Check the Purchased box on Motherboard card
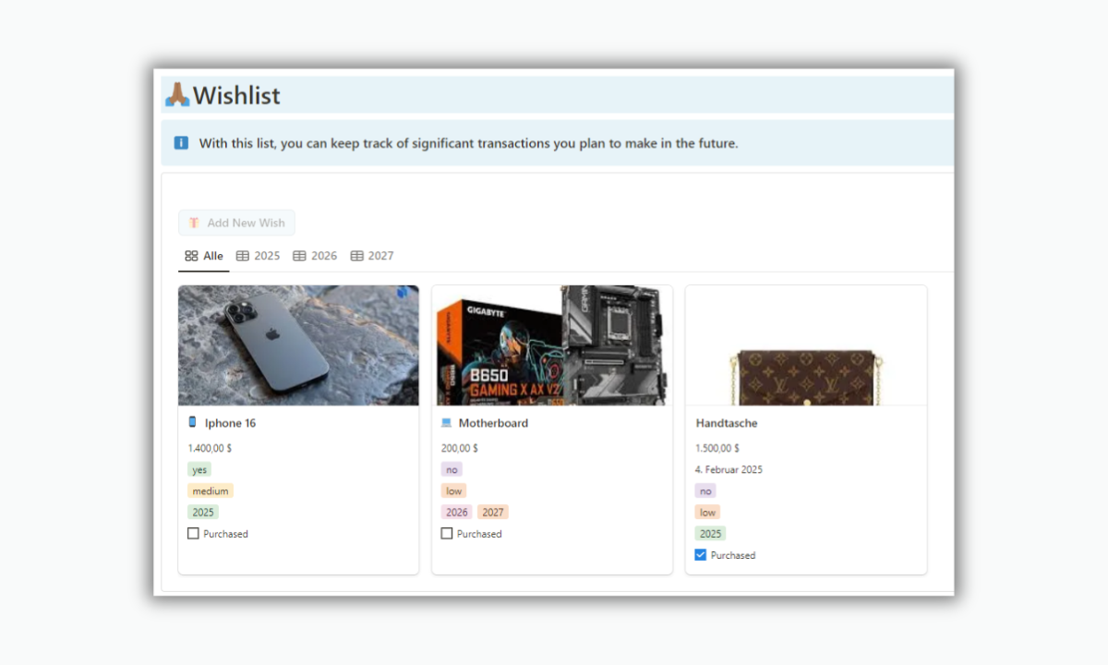1108x665 pixels. [x=447, y=534]
